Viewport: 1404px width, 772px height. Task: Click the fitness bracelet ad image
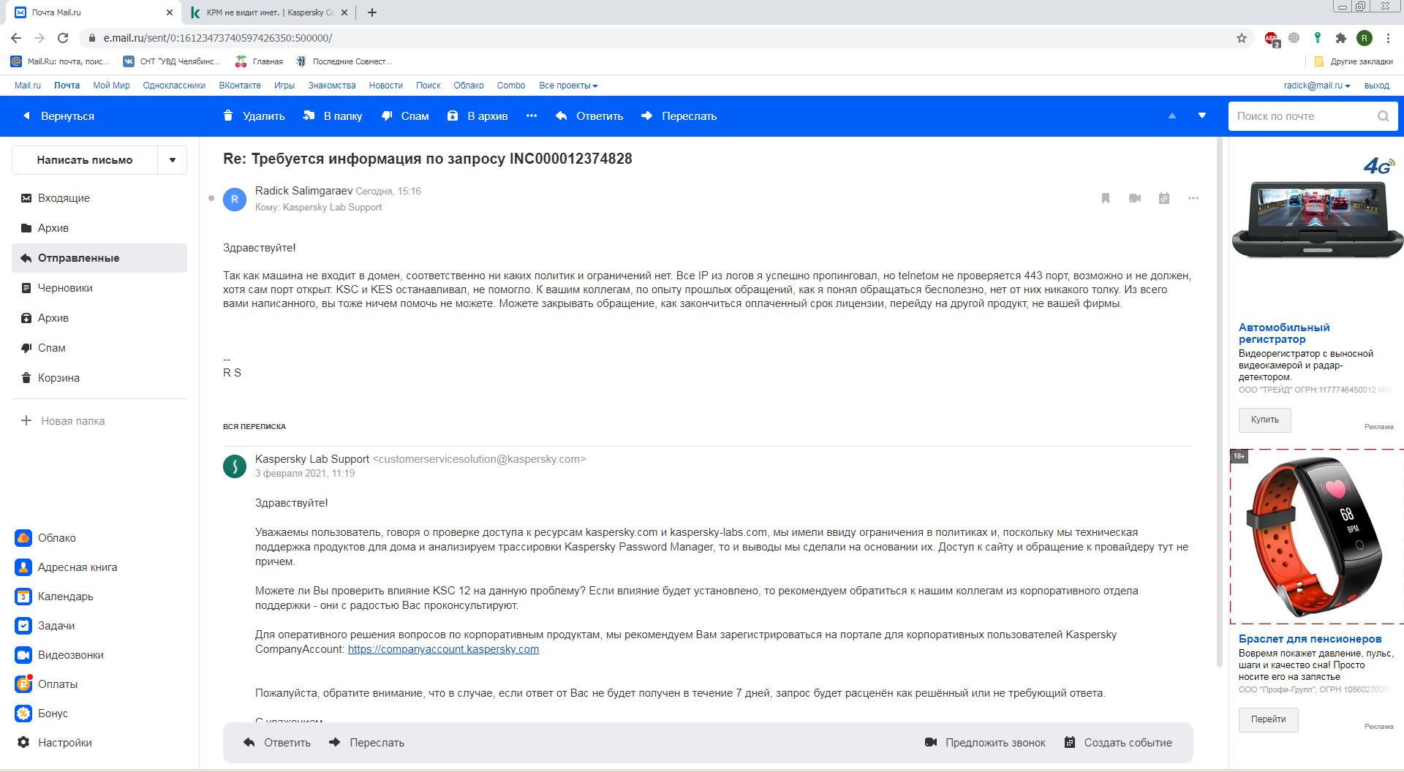coord(1317,537)
